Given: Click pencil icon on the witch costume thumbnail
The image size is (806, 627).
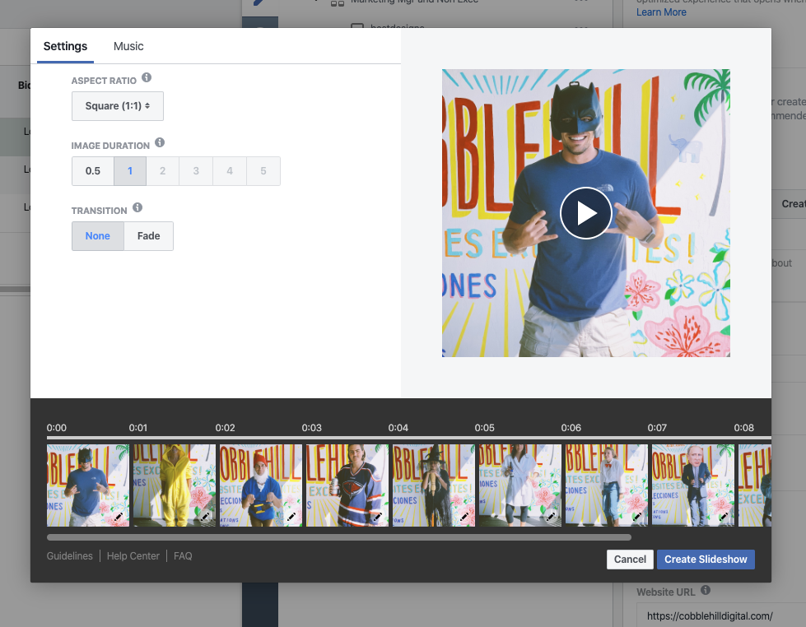Looking at the screenshot, I should [464, 516].
